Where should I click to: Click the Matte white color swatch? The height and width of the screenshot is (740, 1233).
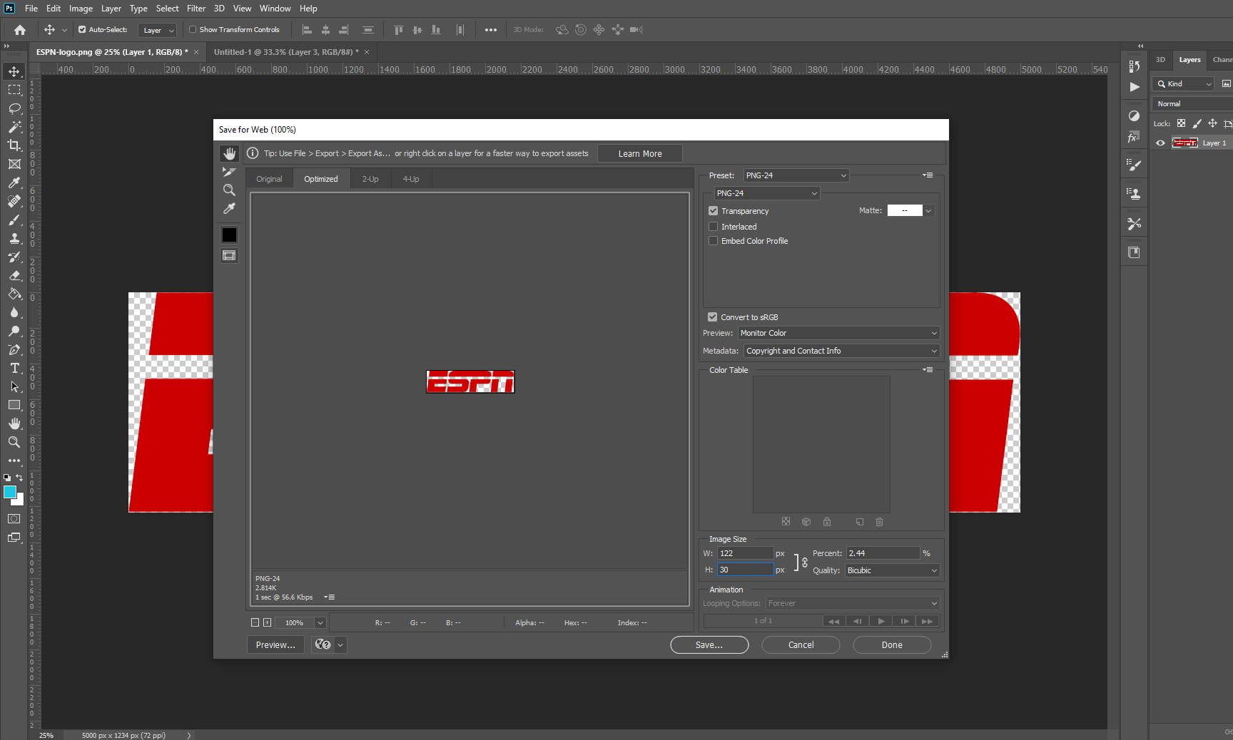tap(905, 211)
